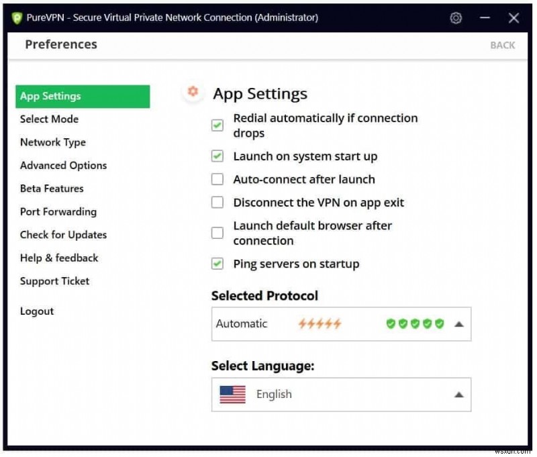Click the orange gear beside App Settings heading
This screenshot has width=537, height=457.
(193, 93)
